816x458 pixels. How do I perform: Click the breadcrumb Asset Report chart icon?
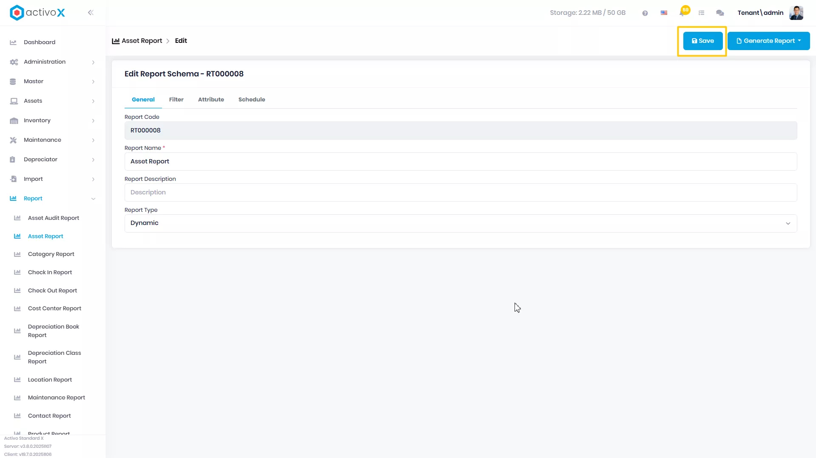[x=116, y=41]
